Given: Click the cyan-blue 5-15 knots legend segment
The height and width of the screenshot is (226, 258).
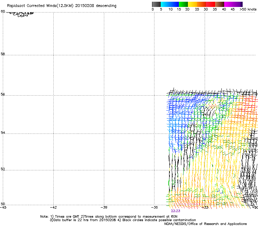Looking at the screenshot, I should [170, 4].
